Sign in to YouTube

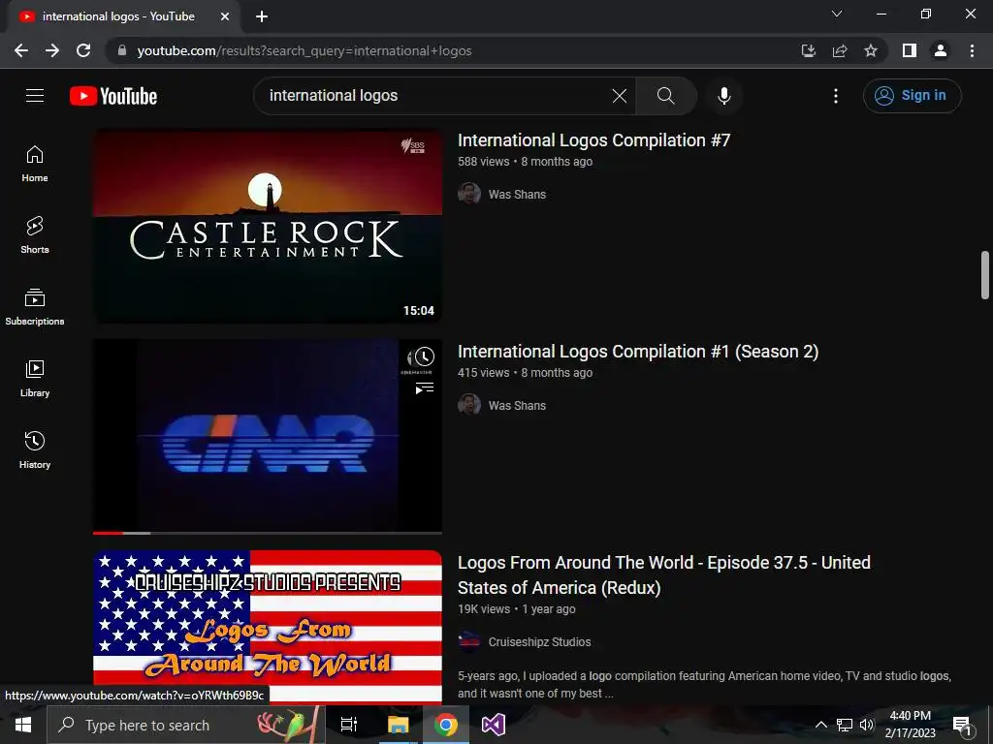[912, 96]
